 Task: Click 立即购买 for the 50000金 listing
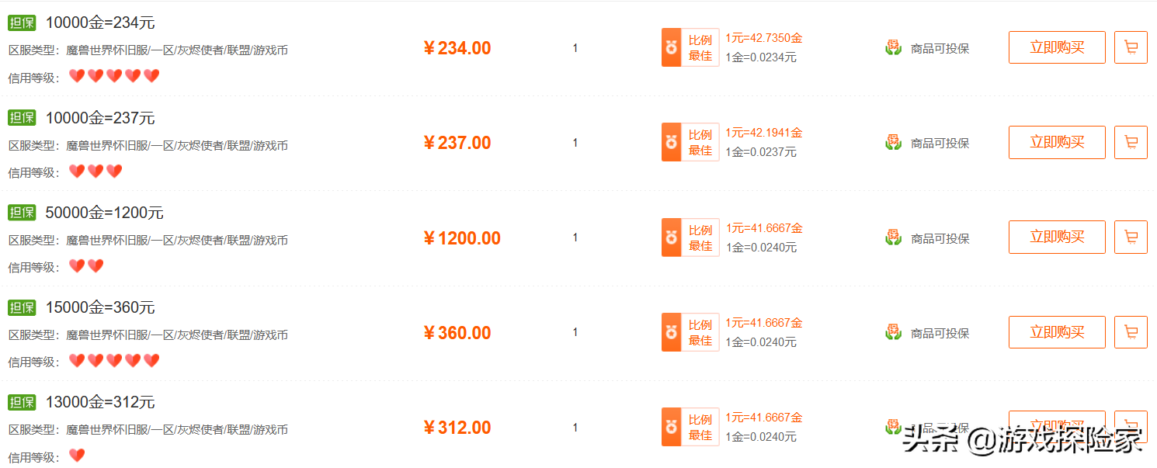click(1057, 237)
